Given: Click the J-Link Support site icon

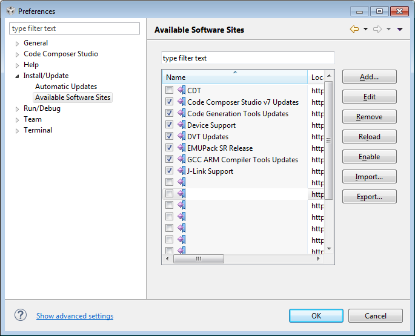Looking at the screenshot, I should pyautogui.click(x=182, y=171).
